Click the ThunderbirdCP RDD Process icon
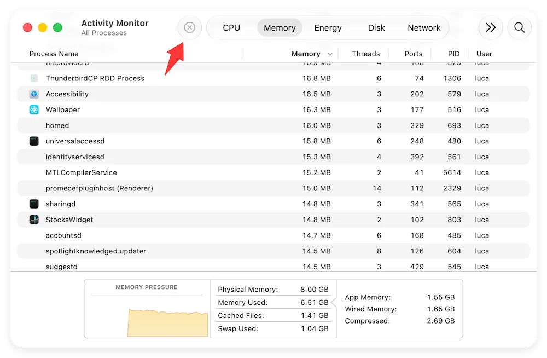This screenshot has width=547, height=358. coord(34,78)
